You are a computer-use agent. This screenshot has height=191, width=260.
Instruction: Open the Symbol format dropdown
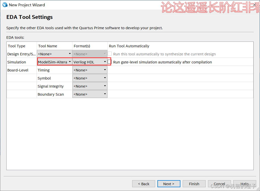[90, 78]
